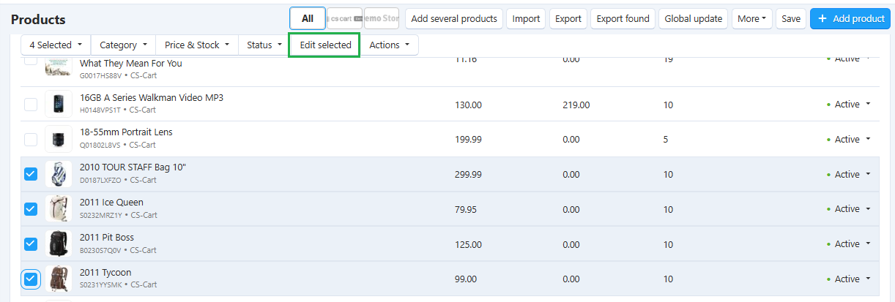Edit the 125.00 price of Pit Boss
895x302 pixels.
tap(469, 244)
